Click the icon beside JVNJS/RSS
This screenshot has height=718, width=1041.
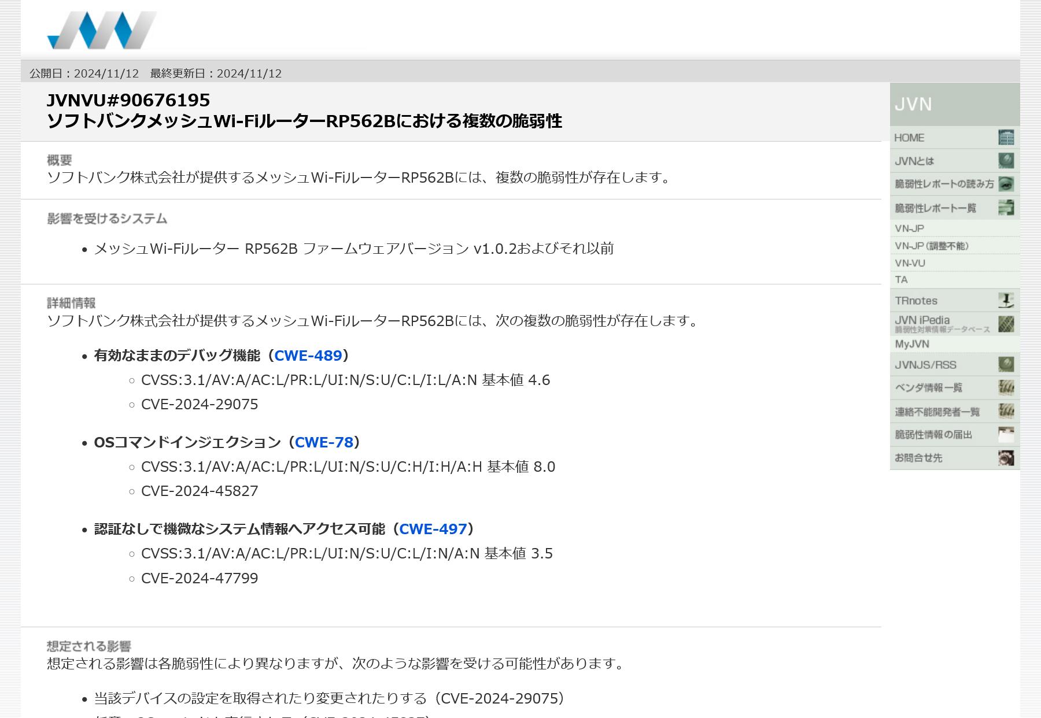[1006, 364]
